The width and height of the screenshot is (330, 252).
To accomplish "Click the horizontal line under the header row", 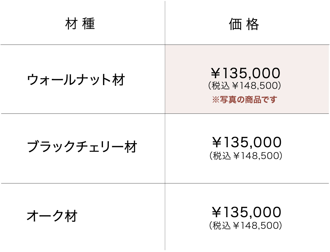I will [x=82, y=45].
